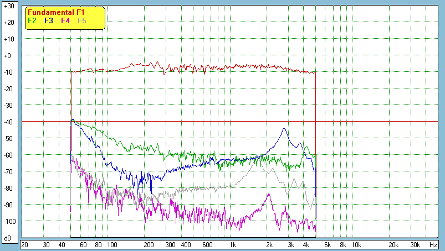Select the green F2 legend entry
The width and height of the screenshot is (445, 251).
(x=32, y=20)
